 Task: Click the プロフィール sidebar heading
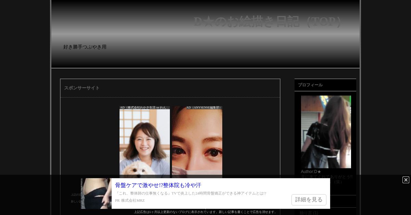click(x=310, y=85)
